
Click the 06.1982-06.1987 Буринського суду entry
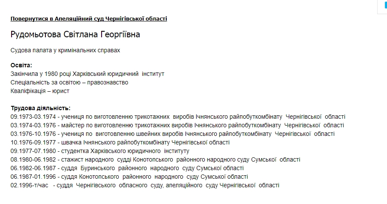(127, 168)
